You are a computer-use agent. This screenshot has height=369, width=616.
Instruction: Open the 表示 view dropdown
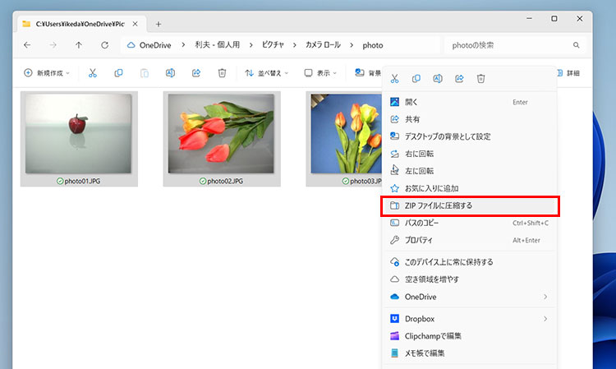320,73
